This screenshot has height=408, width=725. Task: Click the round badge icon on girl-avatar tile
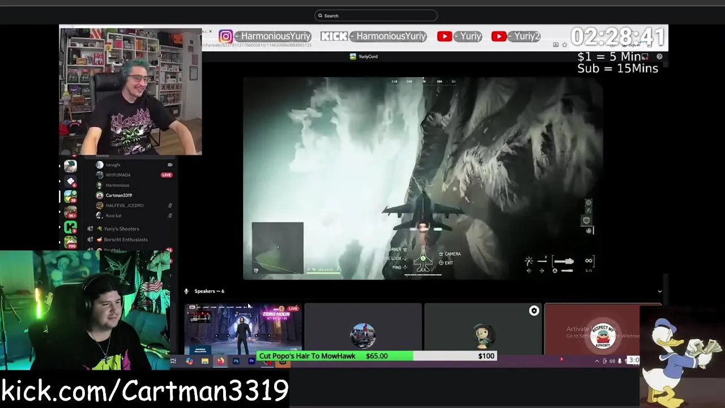coord(534,311)
